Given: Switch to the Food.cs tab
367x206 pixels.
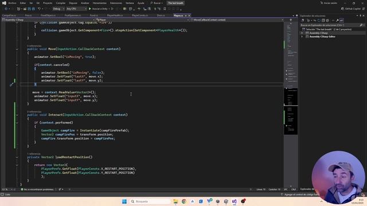Looking at the screenshot, I should 94,15.
